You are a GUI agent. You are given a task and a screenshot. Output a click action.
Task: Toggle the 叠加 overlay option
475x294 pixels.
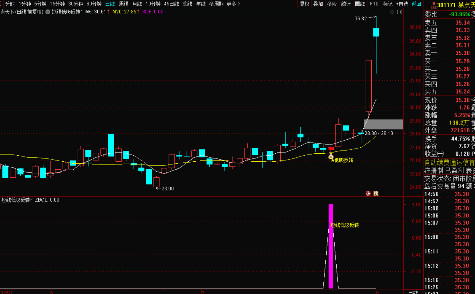click(318, 4)
